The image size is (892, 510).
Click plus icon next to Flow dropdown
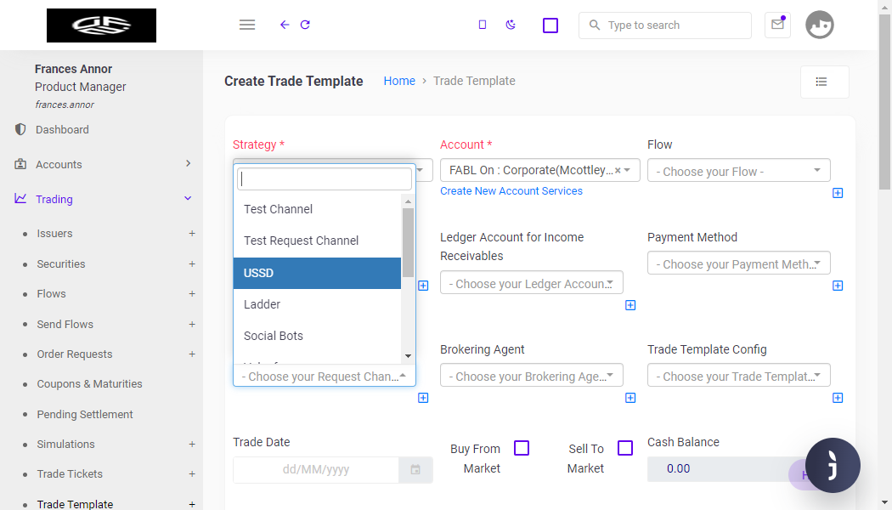[x=838, y=193]
